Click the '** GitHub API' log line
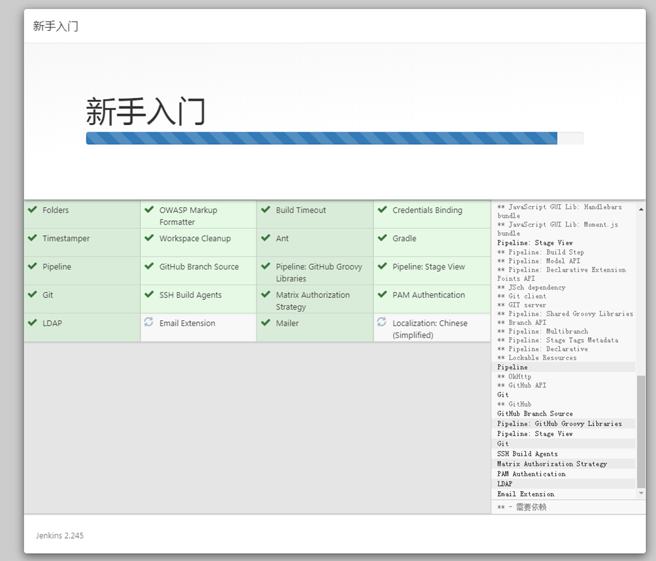 522,385
